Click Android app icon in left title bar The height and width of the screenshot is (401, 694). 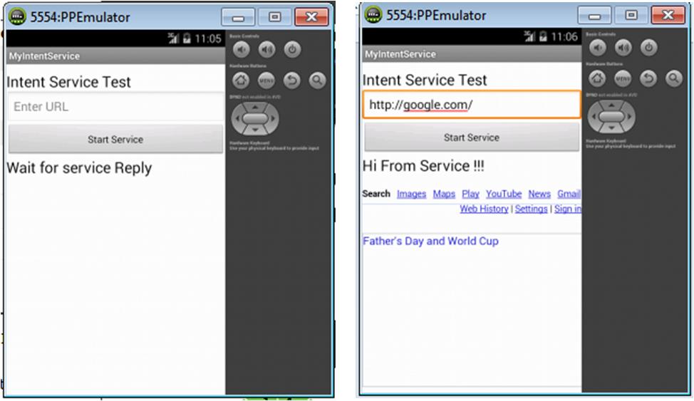click(x=17, y=16)
